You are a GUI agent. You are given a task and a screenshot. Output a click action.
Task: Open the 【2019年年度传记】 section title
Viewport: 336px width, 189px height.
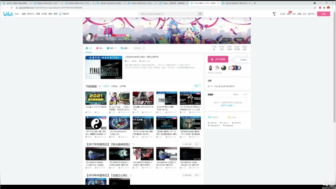pos(107,175)
